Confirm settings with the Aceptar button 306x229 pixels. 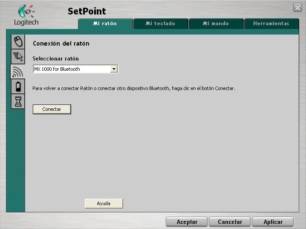[187, 222]
